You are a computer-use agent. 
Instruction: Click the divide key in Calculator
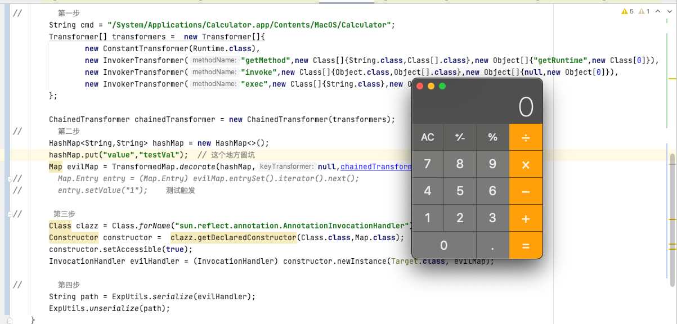click(x=526, y=137)
